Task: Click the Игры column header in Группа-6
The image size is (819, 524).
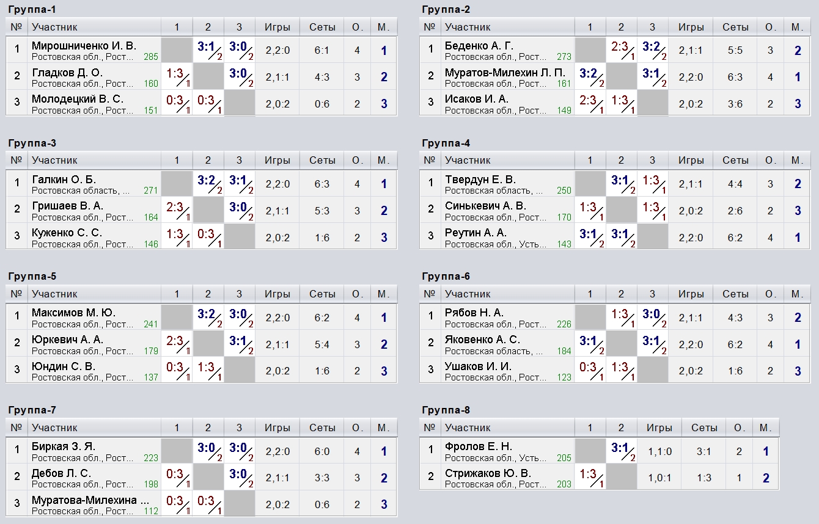Action: [x=691, y=294]
